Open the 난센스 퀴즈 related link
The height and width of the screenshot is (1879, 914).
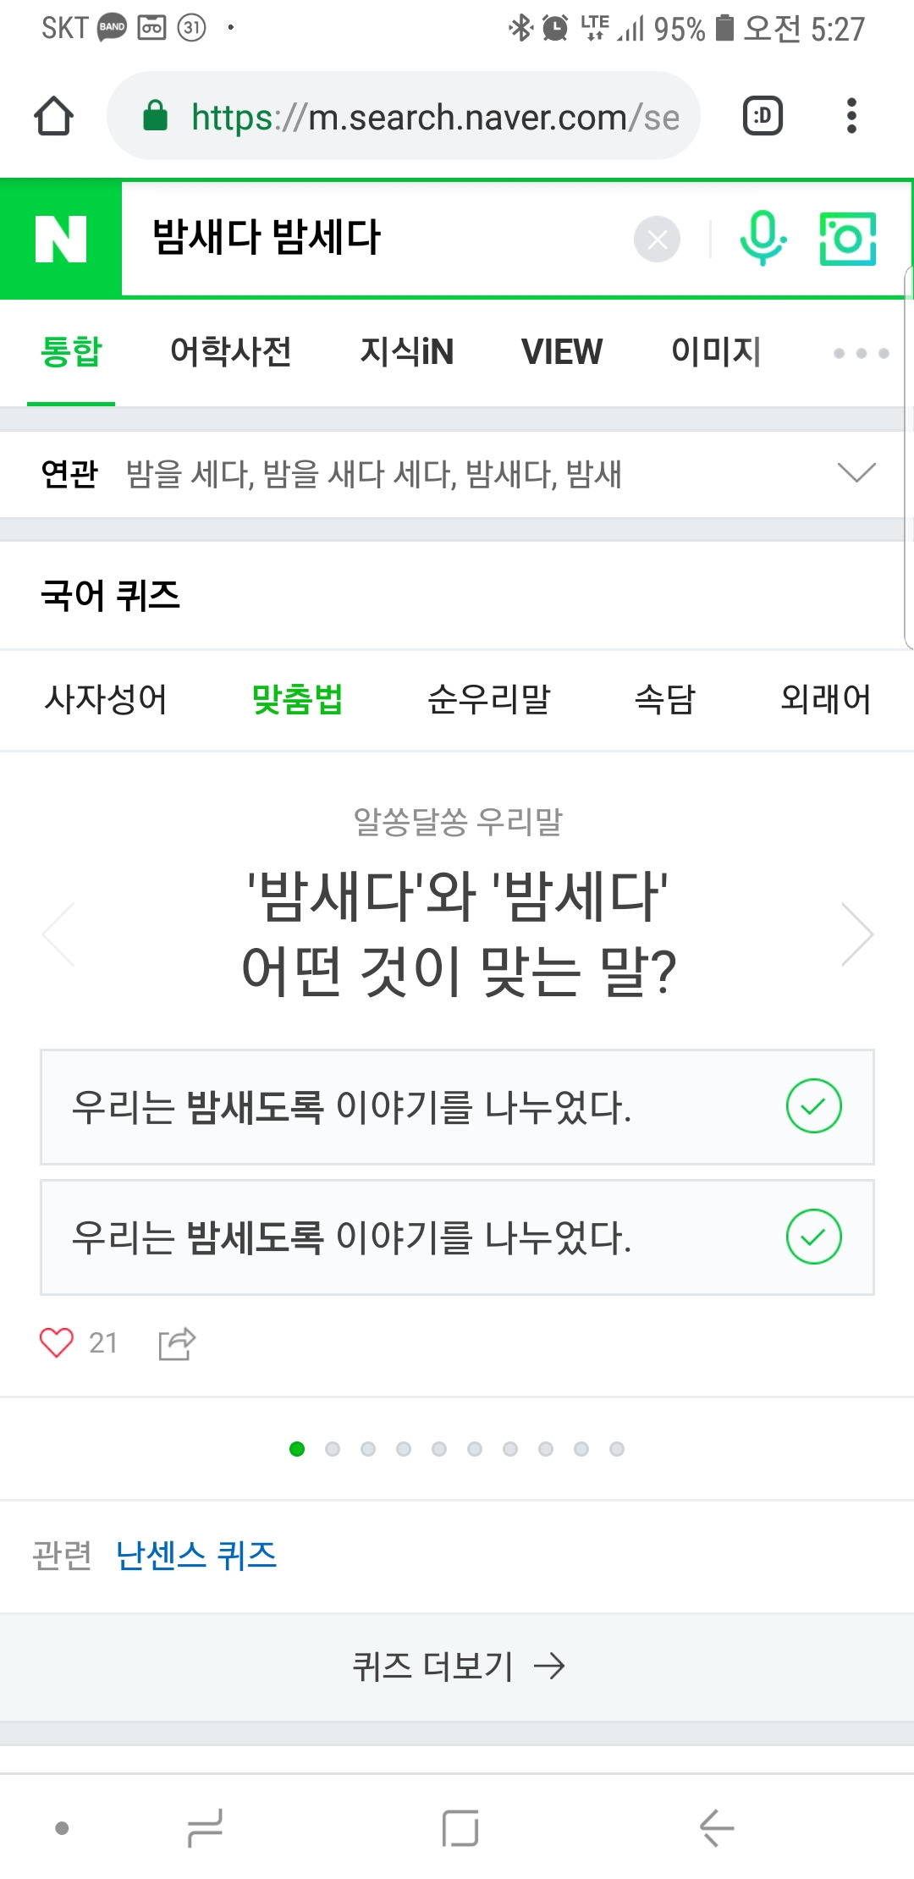(196, 1556)
